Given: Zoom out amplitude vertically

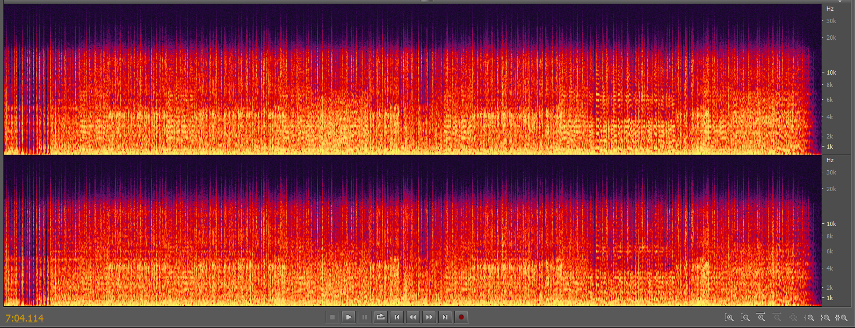Looking at the screenshot, I should pyautogui.click(x=745, y=318).
